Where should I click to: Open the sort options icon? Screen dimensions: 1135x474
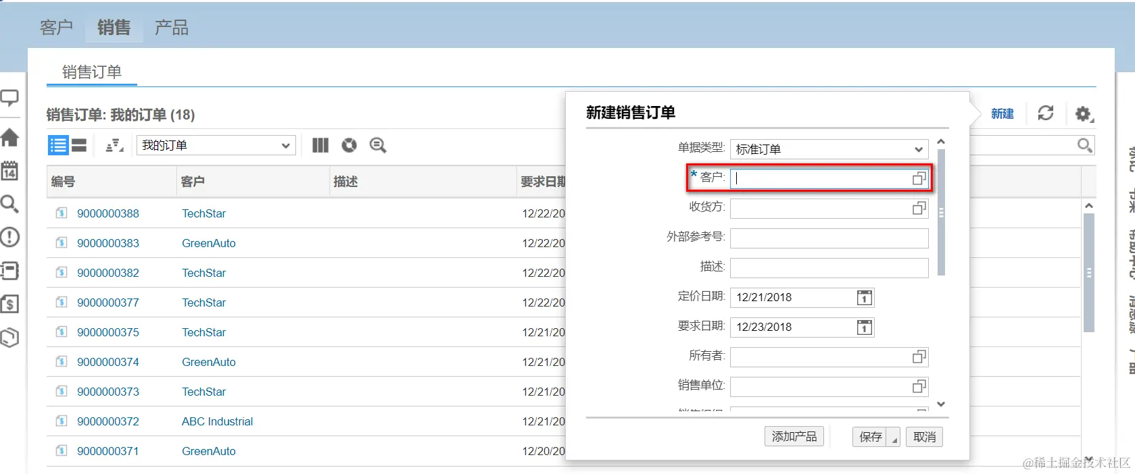(114, 145)
